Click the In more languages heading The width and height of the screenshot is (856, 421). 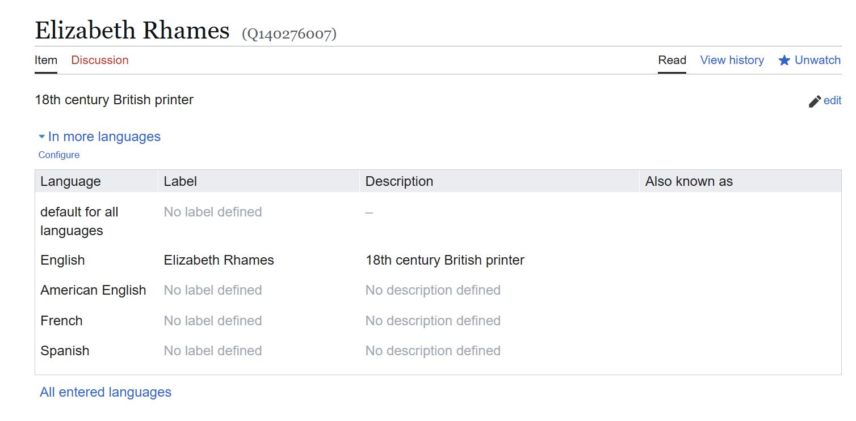pyautogui.click(x=104, y=137)
